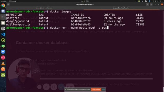The height and width of the screenshot is (92, 164).
Task: Open the terminal hamburger menu
Action: click(151, 4)
